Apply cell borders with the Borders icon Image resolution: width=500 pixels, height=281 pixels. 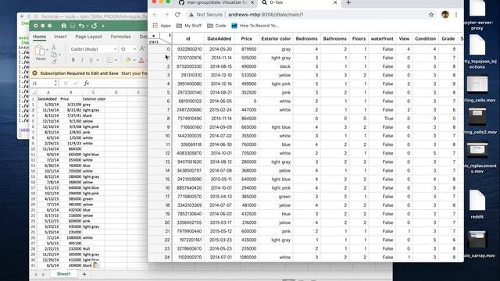pos(109,60)
